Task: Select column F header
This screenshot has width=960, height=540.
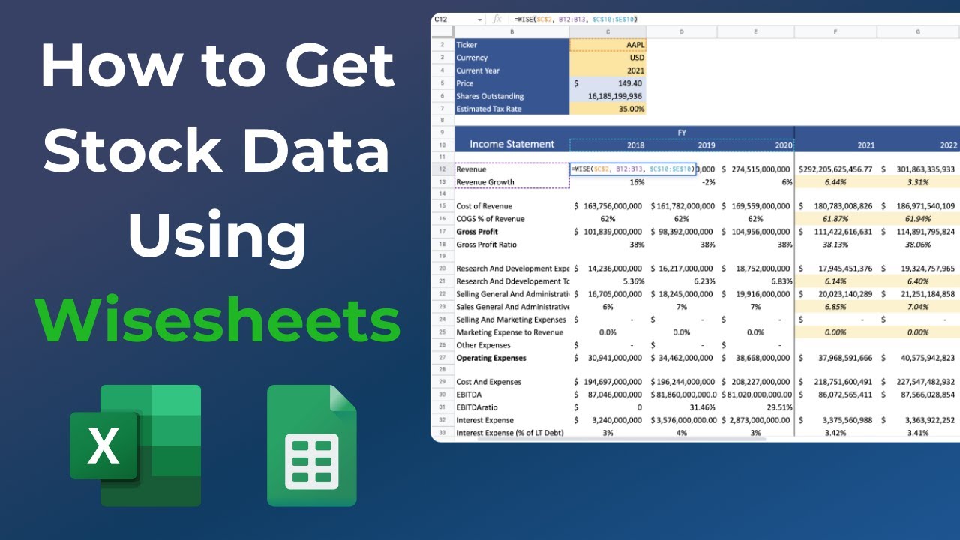Action: 835,31
